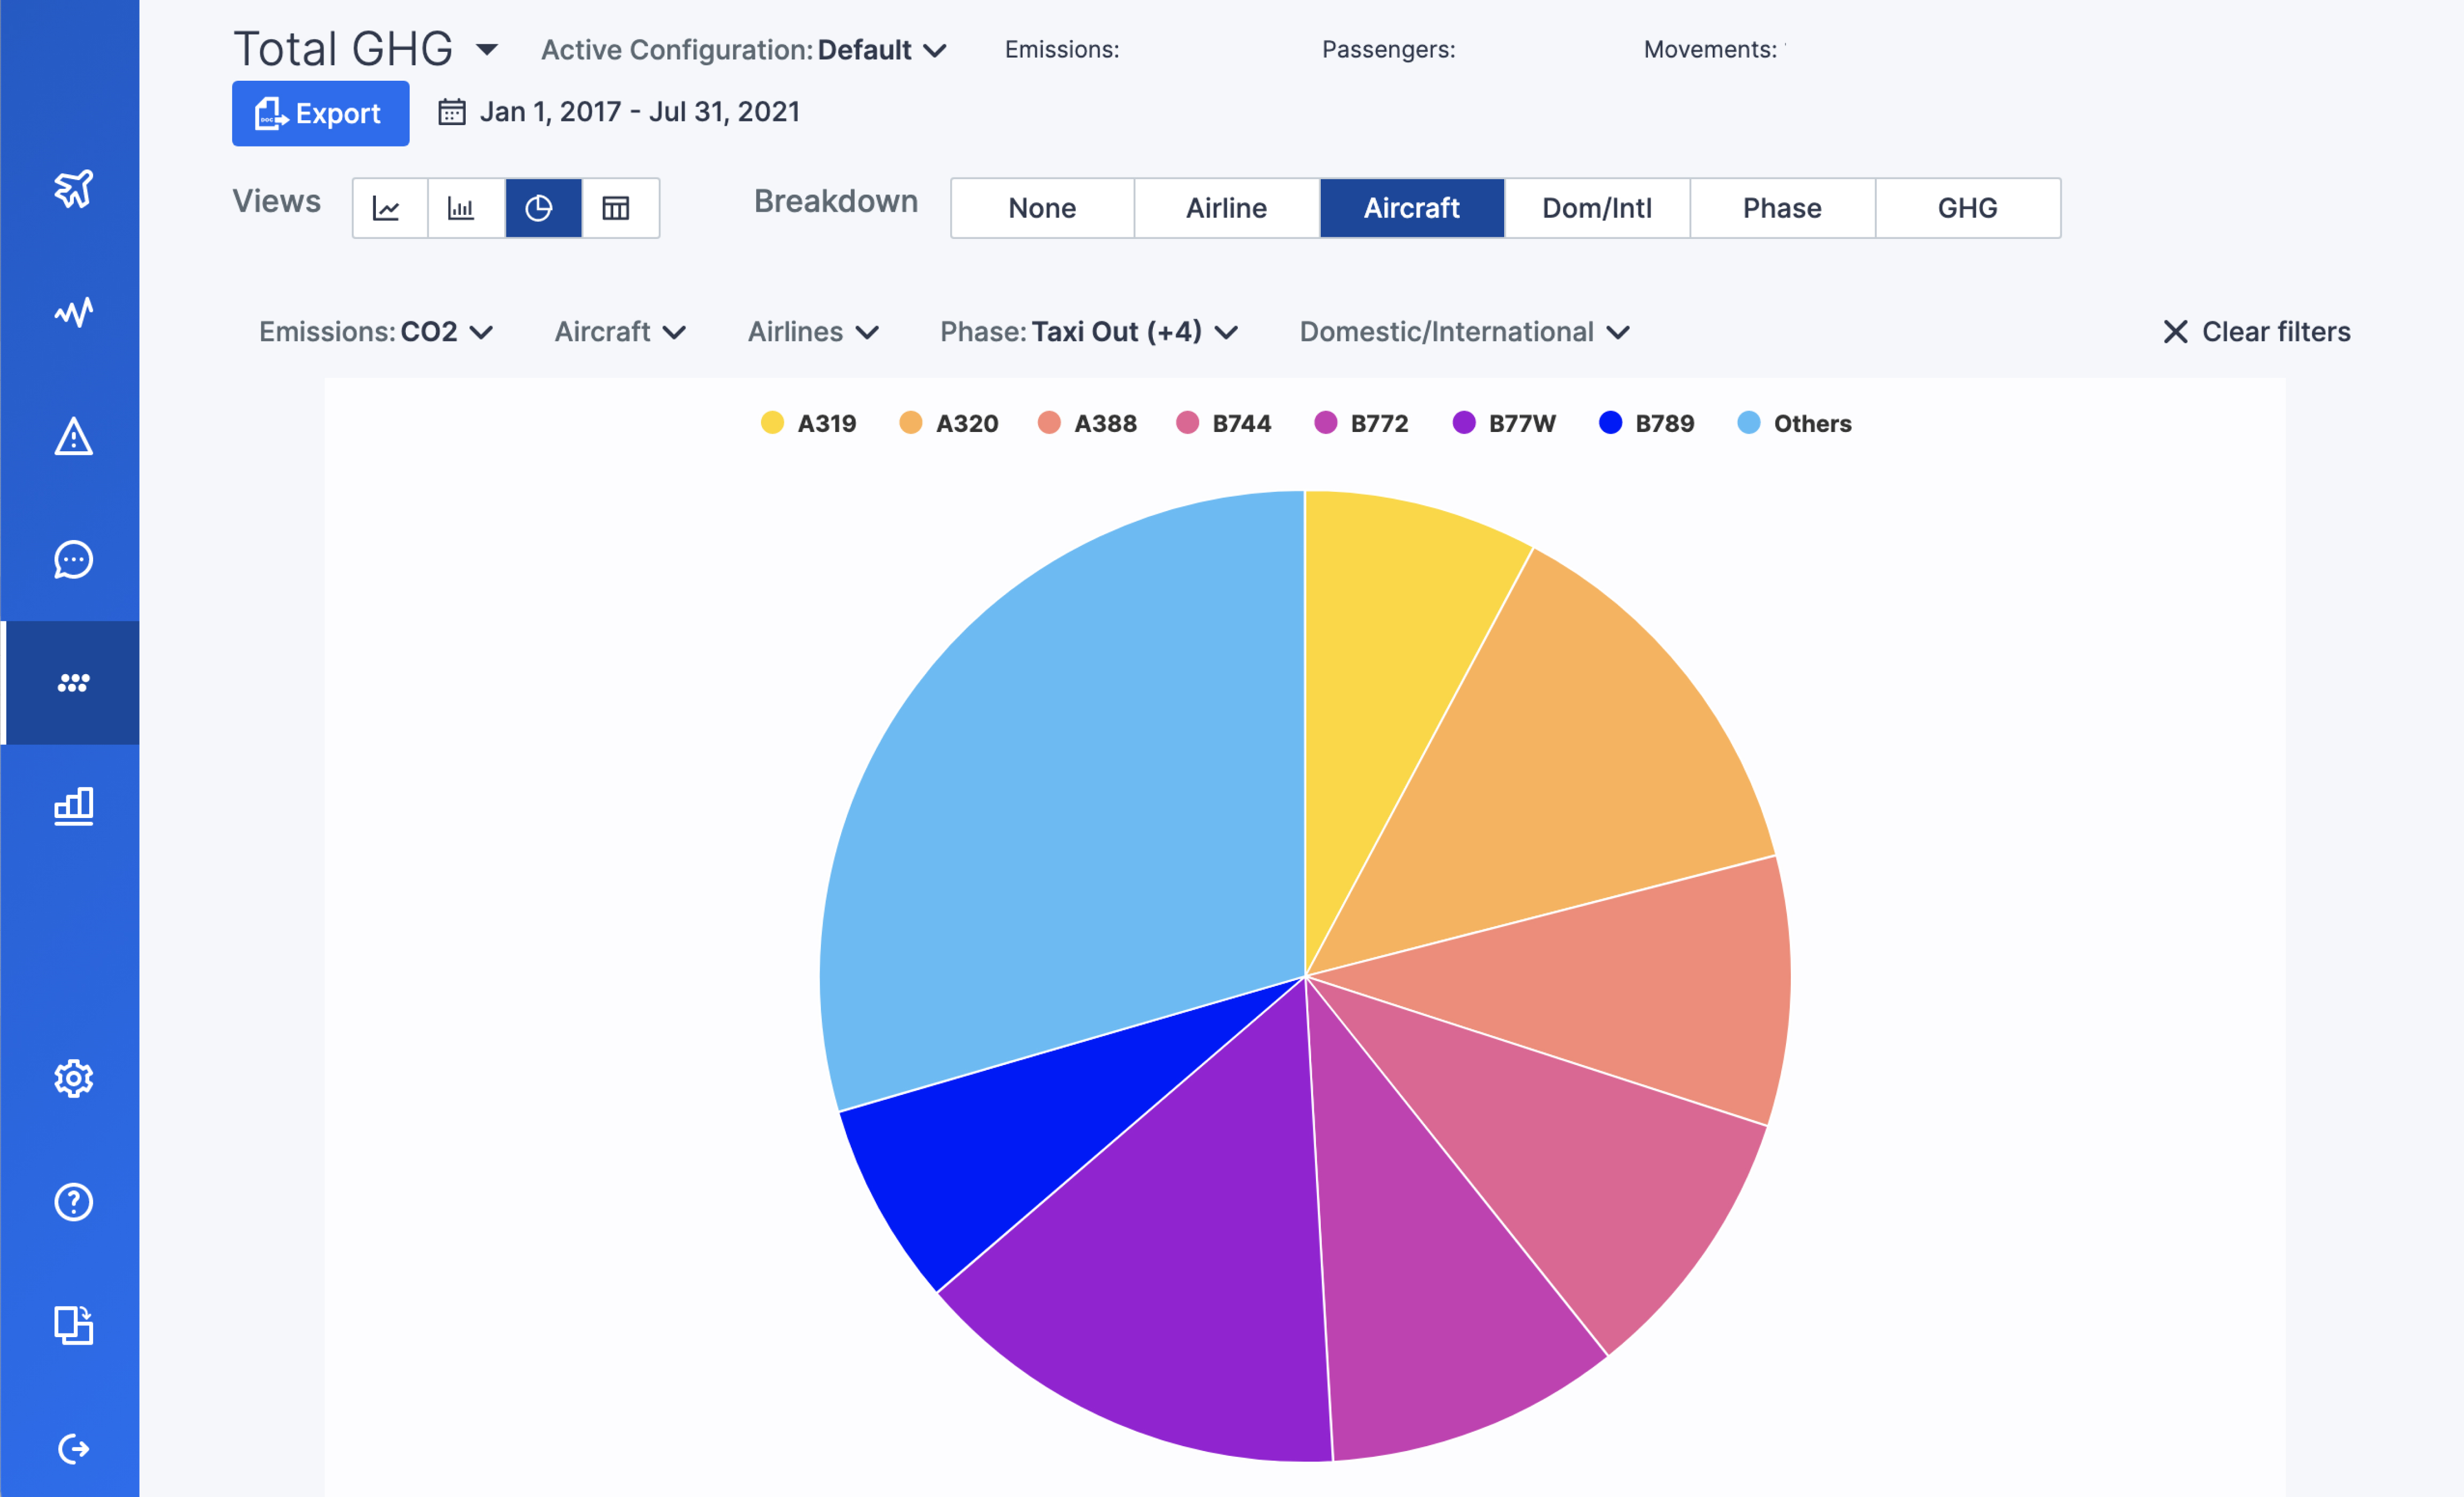Open the airplane icon in sidebar
The height and width of the screenshot is (1497, 2464).
pyautogui.click(x=73, y=188)
